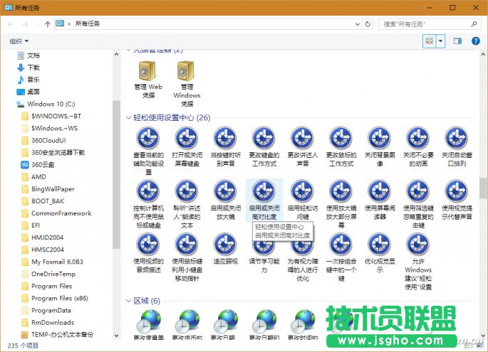Click the up-one-level arrow button
Viewport: 488px width, 352px height.
click(x=47, y=23)
